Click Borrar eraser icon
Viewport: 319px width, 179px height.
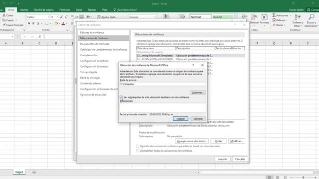pyautogui.click(x=274, y=25)
